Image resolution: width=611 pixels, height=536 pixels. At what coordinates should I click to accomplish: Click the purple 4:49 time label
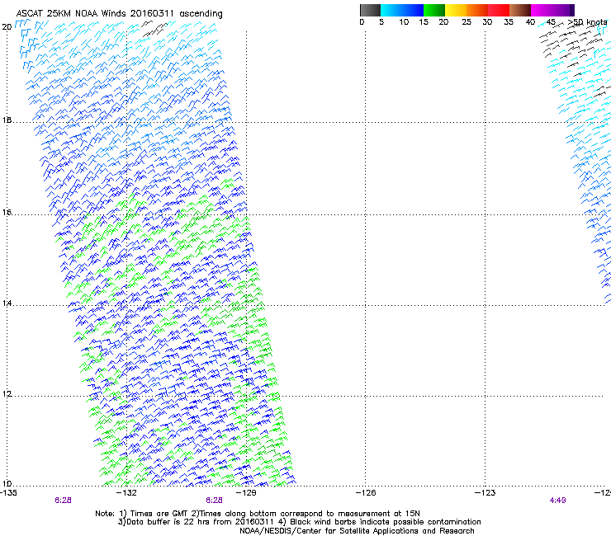click(x=557, y=501)
